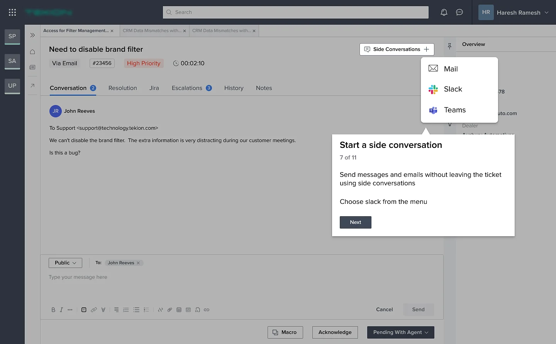Open the tickets list icon below home
This screenshot has width=556, height=344.
[x=32, y=67]
